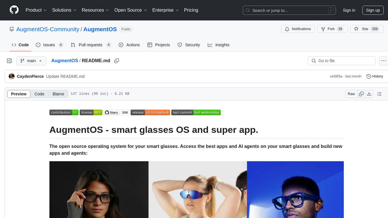Open smart glasses promotional image
388x218 pixels.
pos(197,189)
